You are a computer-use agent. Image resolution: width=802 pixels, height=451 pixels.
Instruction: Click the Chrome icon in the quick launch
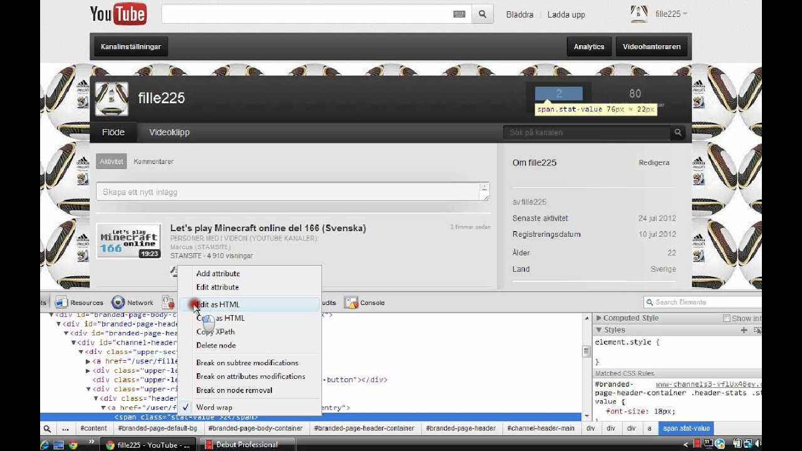tap(73, 445)
